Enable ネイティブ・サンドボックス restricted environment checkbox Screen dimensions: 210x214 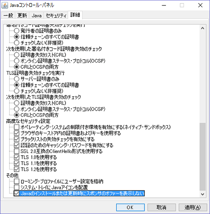(x=16, y=127)
